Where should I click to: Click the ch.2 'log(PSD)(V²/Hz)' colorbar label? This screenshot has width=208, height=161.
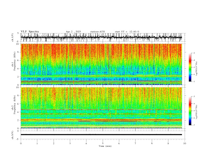pyautogui.click(x=196, y=112)
